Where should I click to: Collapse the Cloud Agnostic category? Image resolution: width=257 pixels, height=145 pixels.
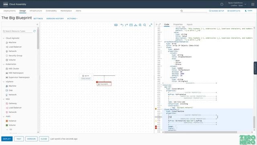pos(4,38)
